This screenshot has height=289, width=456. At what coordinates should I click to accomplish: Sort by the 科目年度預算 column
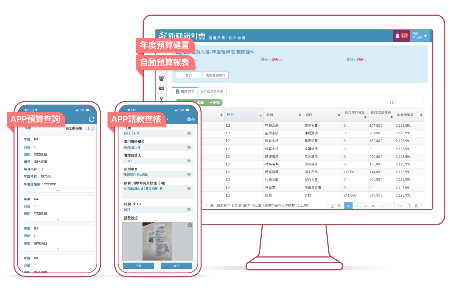click(x=381, y=115)
